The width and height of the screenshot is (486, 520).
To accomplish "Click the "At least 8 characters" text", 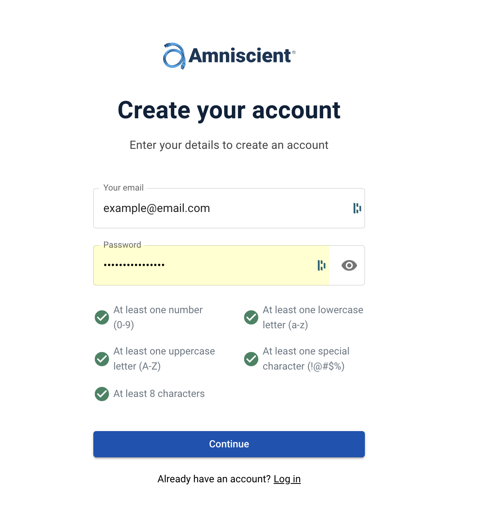I will [x=159, y=394].
